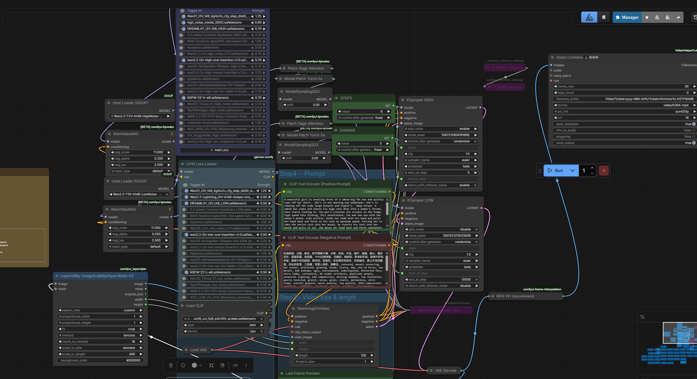Click the star icon beside Manager
The width and height of the screenshot is (697, 379).
[647, 17]
